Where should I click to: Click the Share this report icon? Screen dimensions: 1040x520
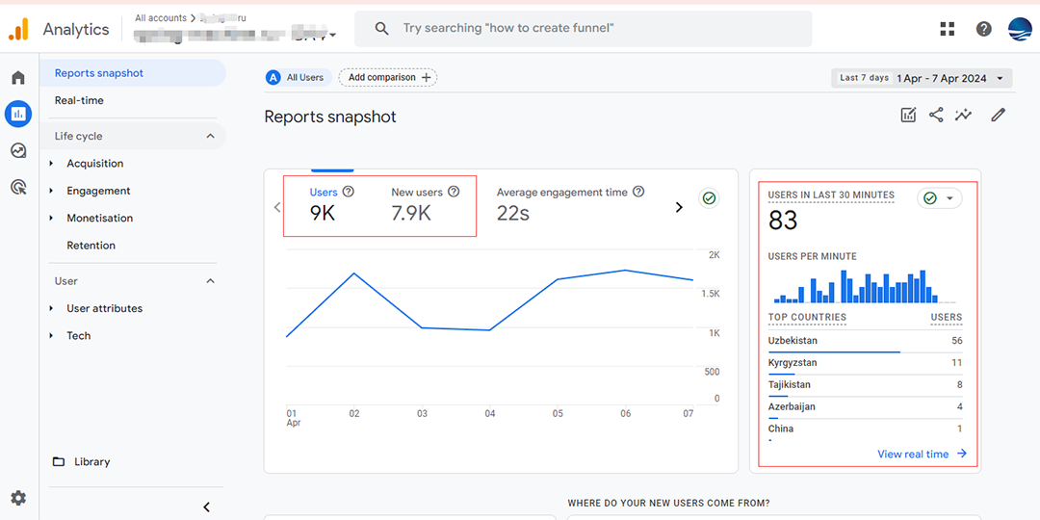click(936, 116)
